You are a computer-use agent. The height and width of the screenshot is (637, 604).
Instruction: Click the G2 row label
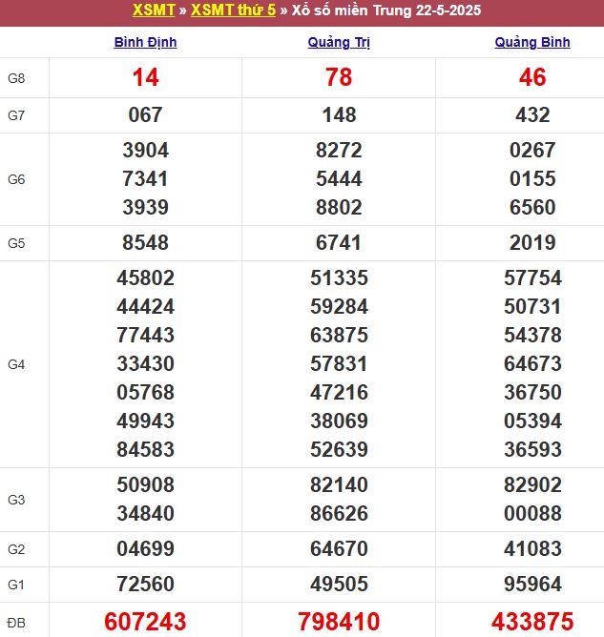pos(16,549)
